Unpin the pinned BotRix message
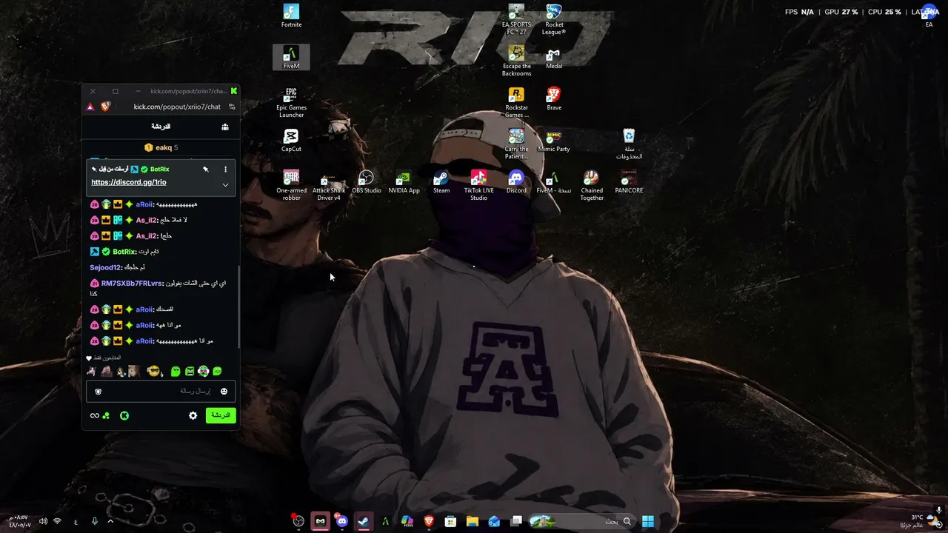This screenshot has height=533, width=948. tap(206, 170)
